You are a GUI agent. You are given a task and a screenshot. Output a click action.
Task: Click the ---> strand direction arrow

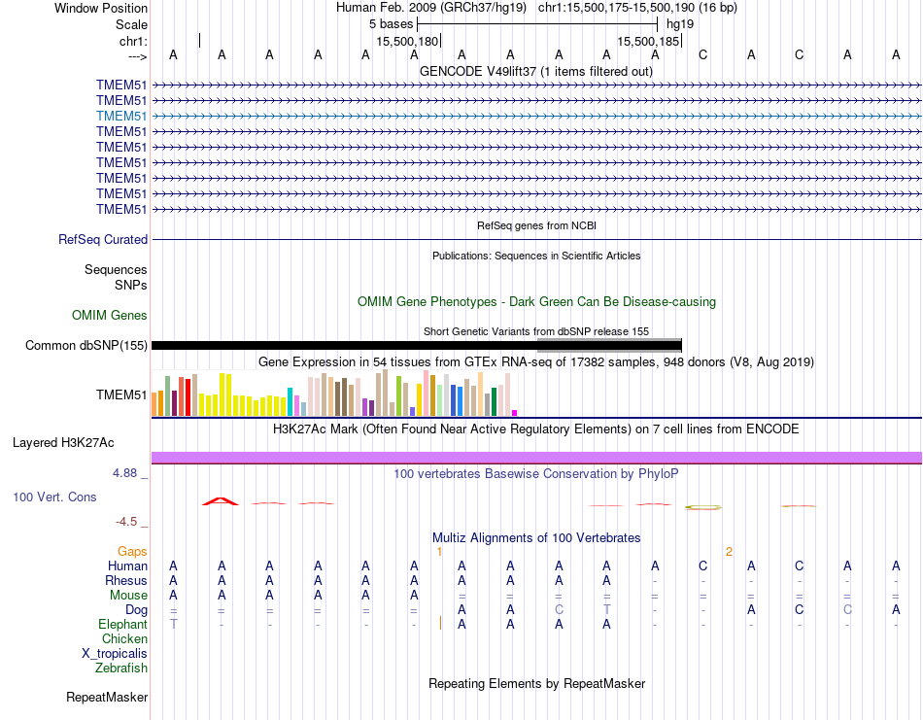tap(137, 56)
